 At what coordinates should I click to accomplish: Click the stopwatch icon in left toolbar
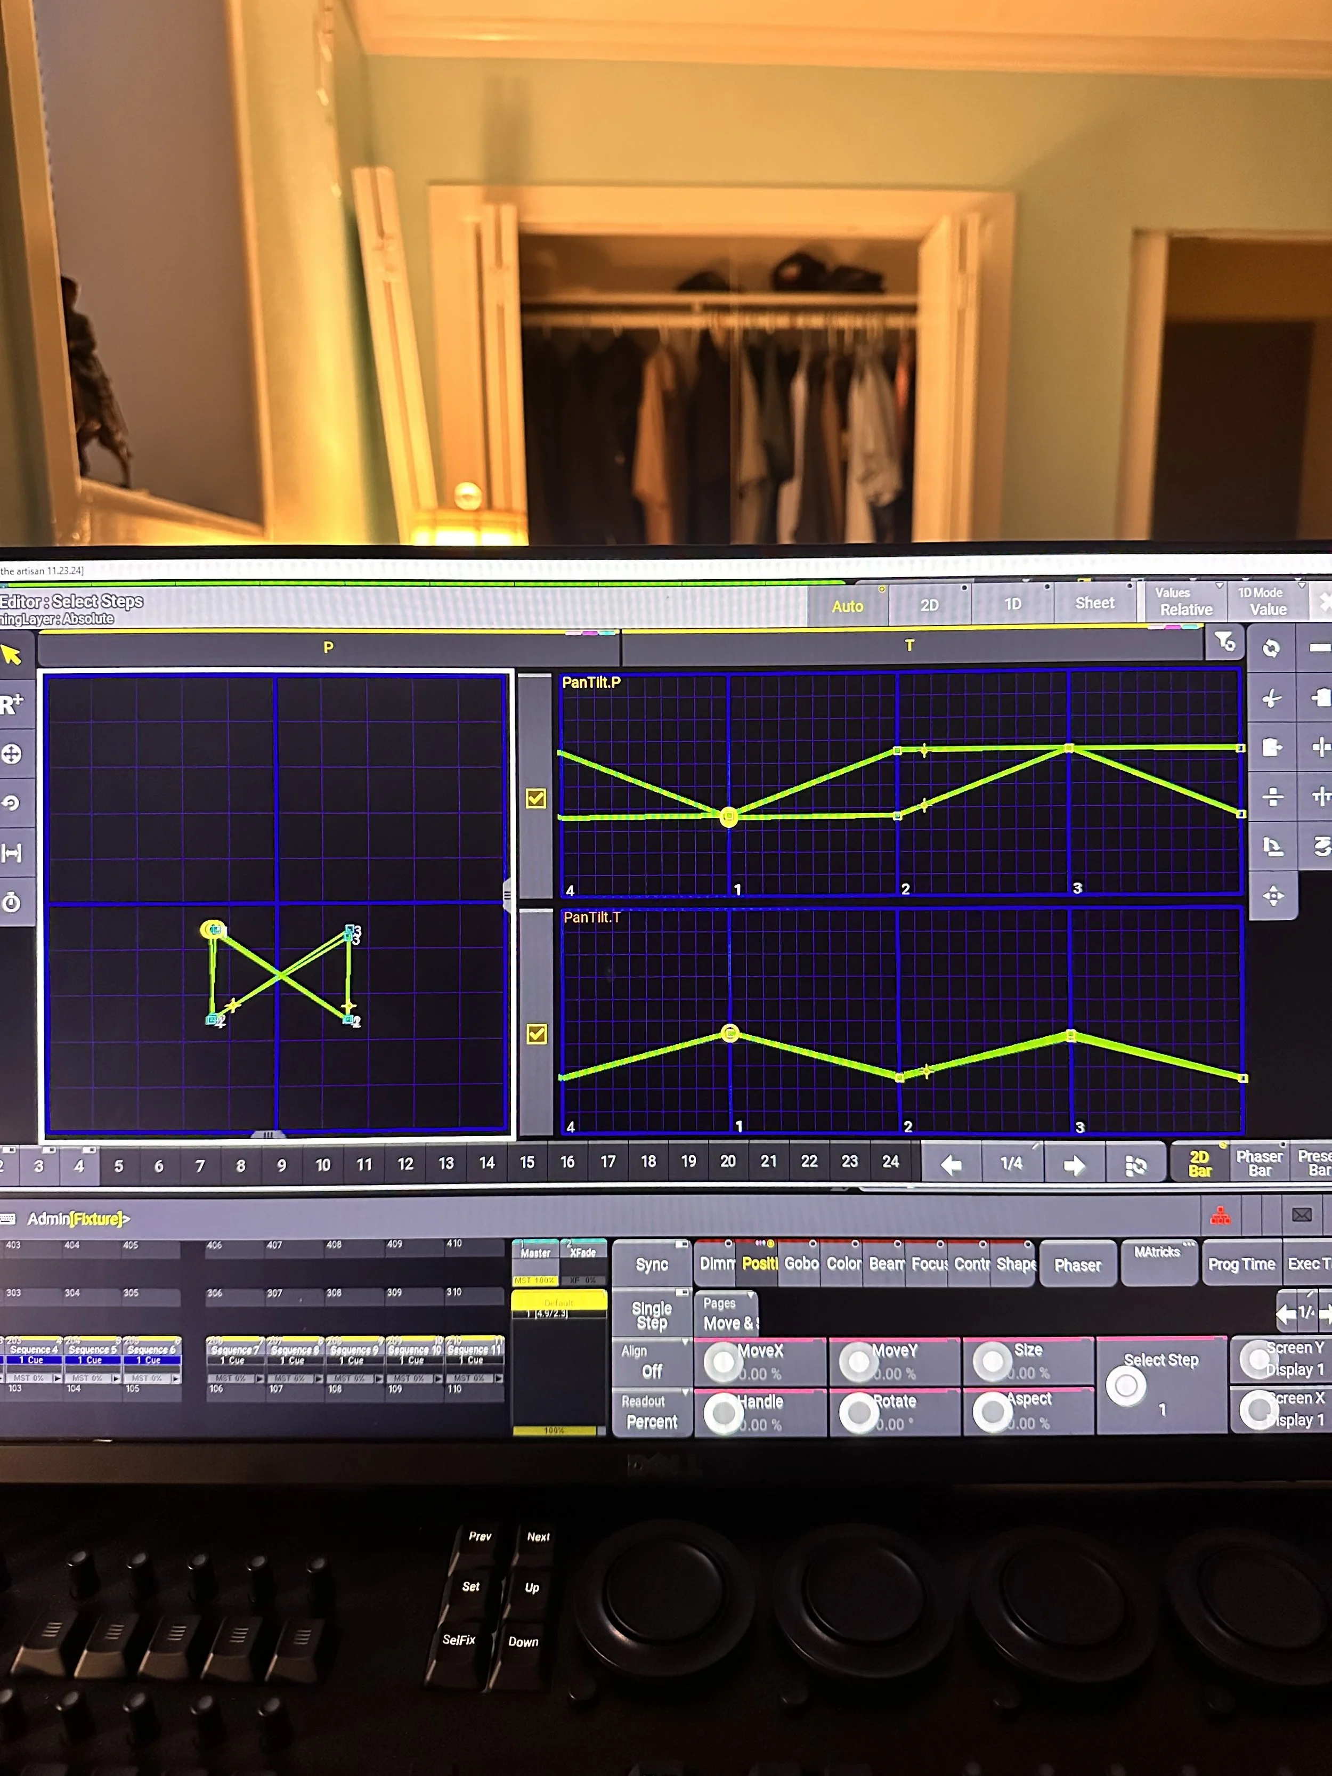coord(12,903)
